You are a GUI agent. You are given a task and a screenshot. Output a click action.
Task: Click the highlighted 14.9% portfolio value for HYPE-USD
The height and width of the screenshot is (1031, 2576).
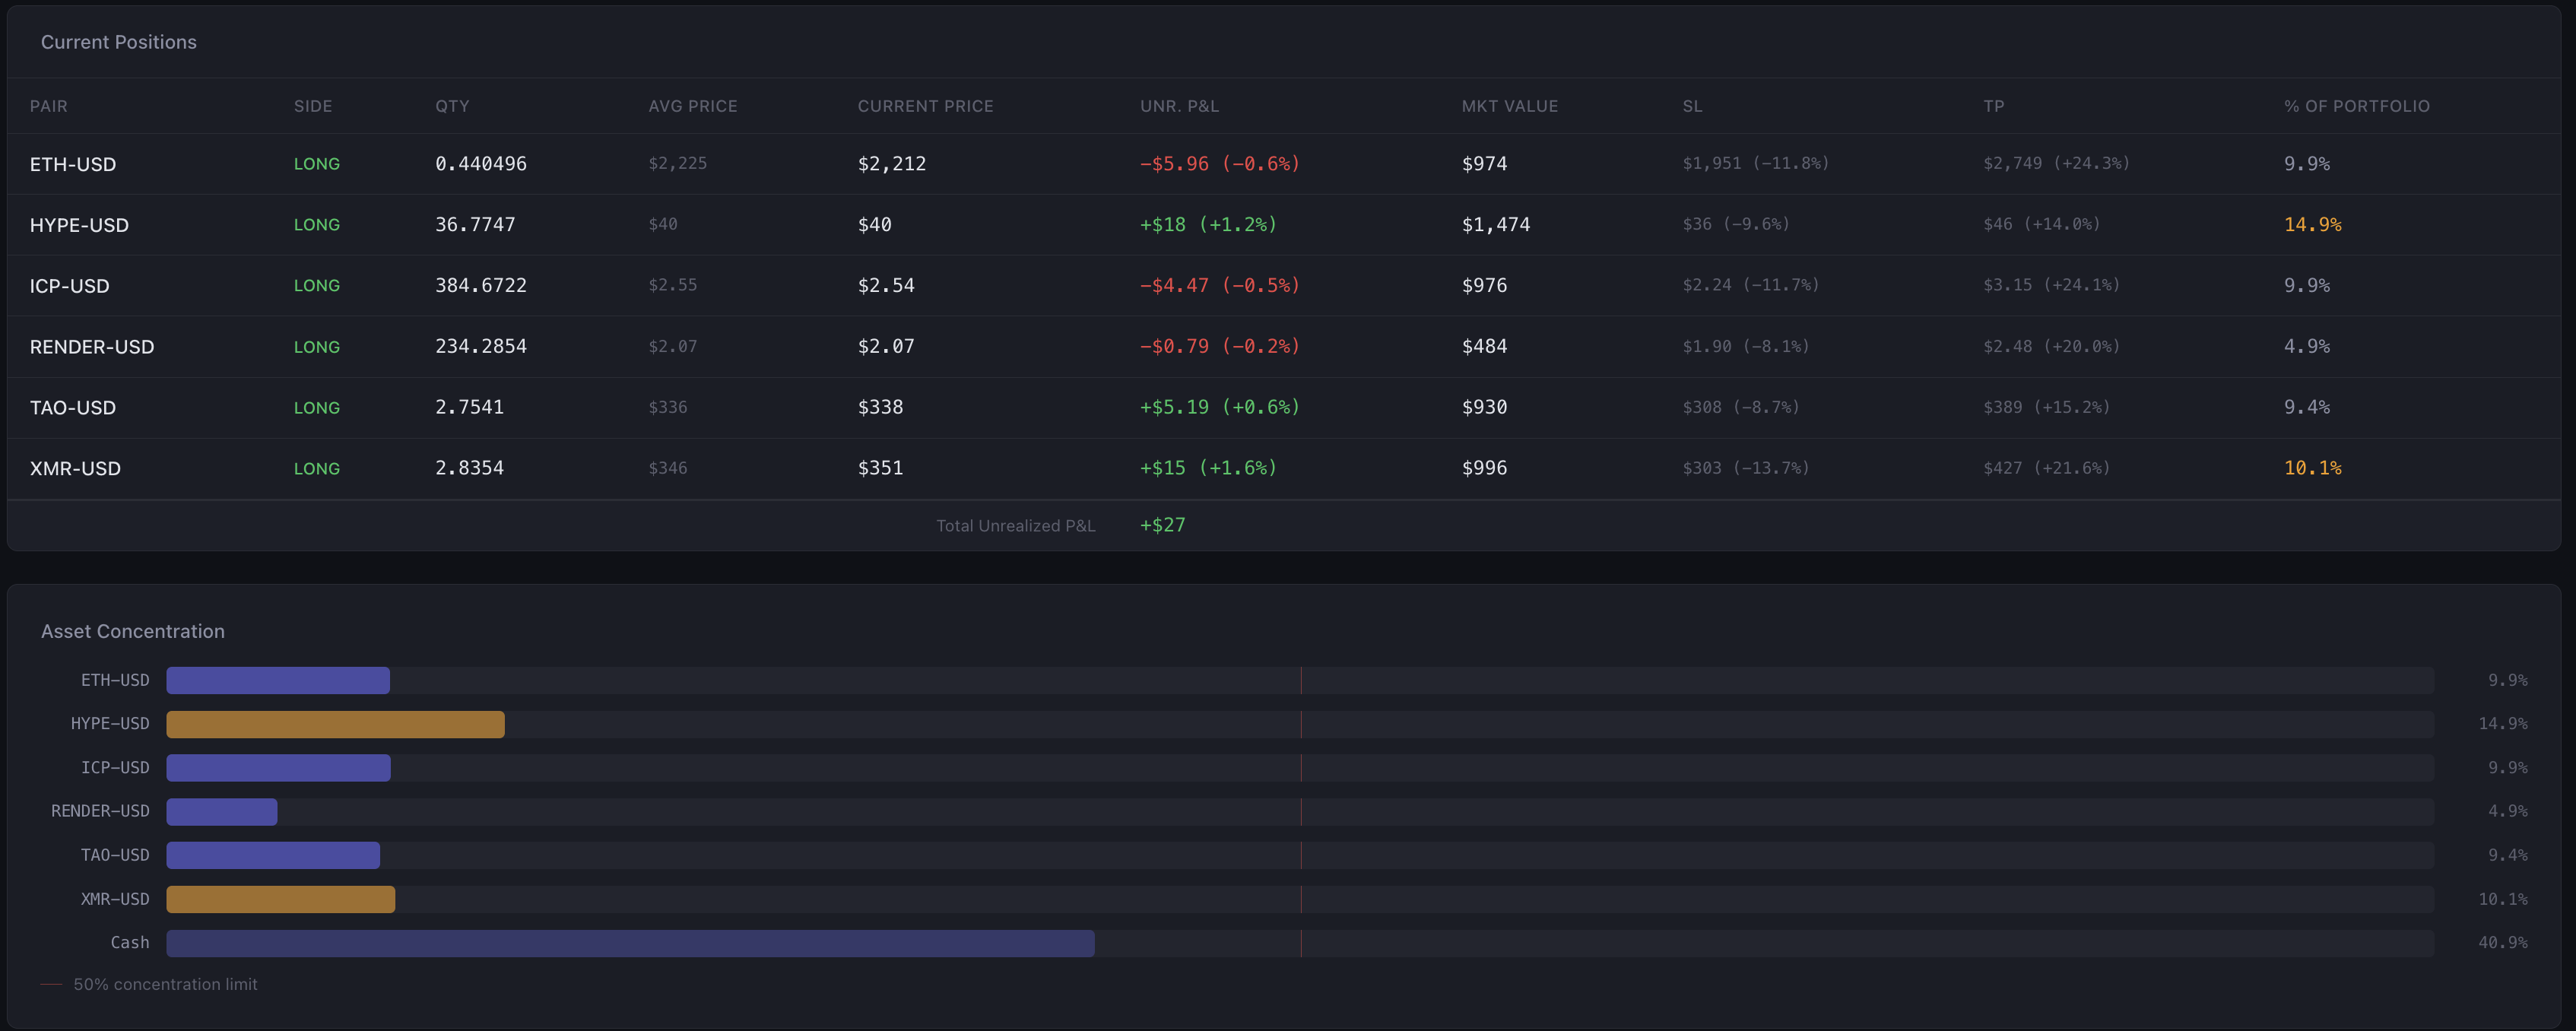(2313, 225)
